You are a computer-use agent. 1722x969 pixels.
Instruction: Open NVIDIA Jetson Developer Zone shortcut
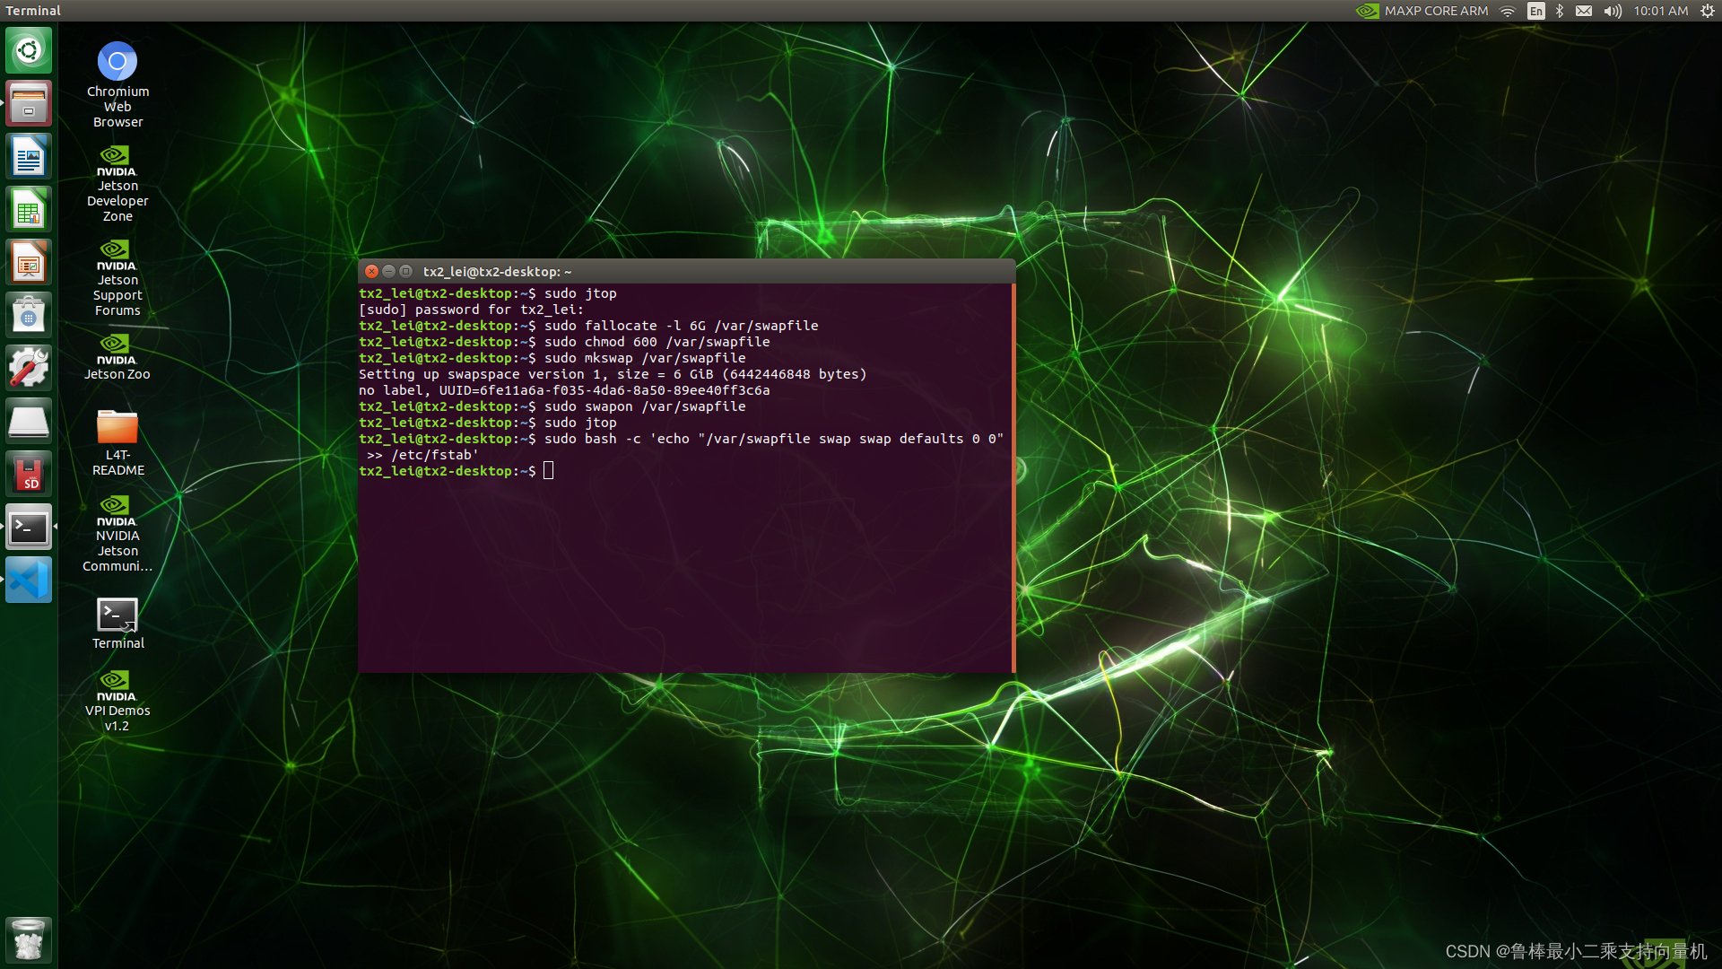117,184
